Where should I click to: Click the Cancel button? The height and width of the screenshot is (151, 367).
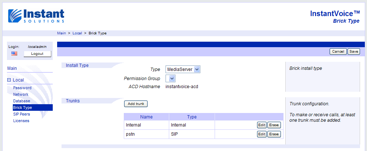[x=338, y=52]
